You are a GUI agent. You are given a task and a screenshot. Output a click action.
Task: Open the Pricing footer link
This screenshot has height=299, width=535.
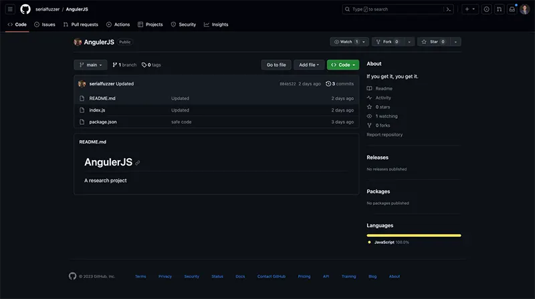[304, 276]
